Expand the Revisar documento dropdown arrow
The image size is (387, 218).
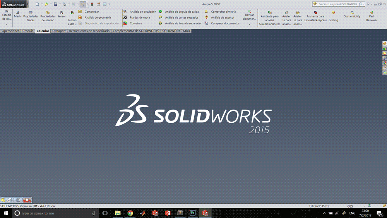tap(250, 24)
